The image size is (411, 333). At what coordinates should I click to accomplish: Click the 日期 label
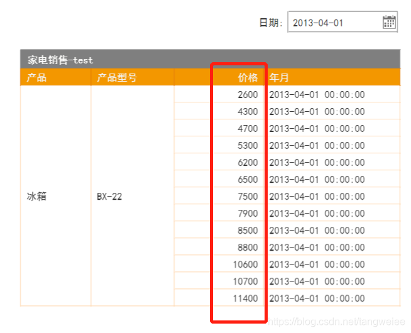point(271,23)
